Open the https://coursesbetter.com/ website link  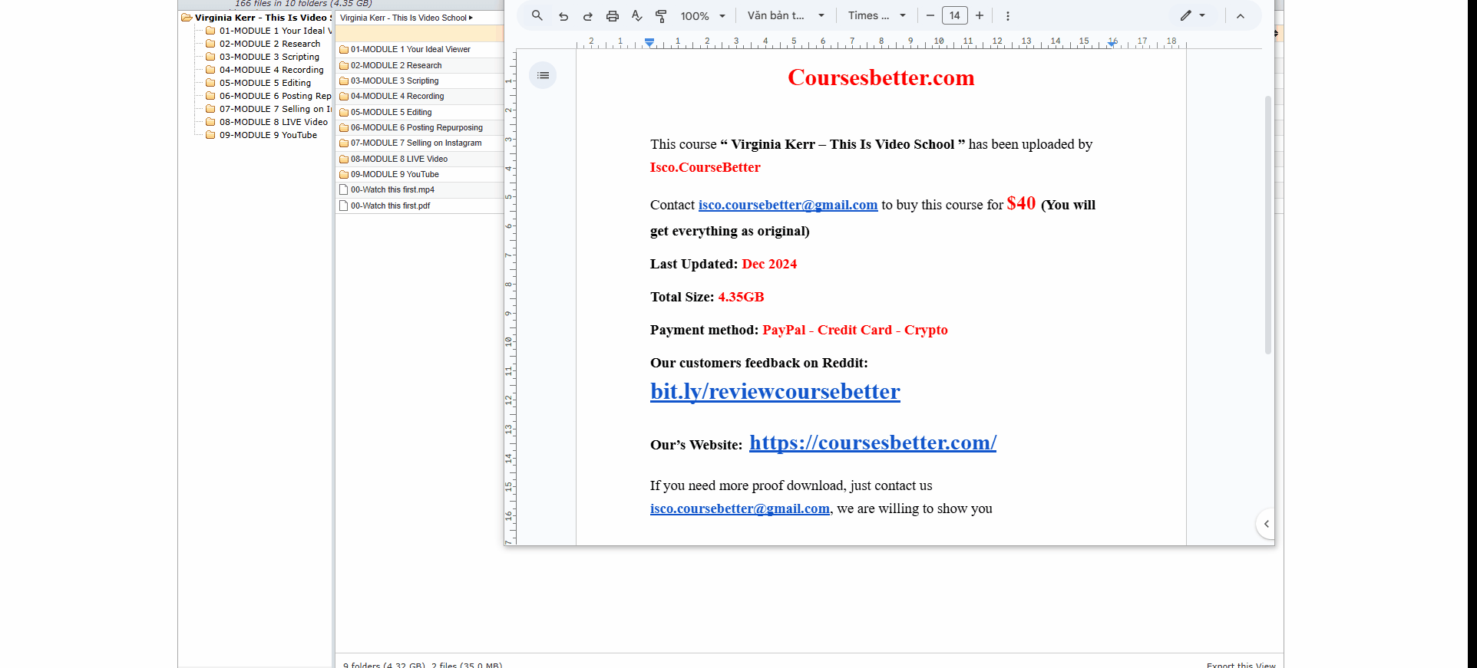pyautogui.click(x=872, y=443)
